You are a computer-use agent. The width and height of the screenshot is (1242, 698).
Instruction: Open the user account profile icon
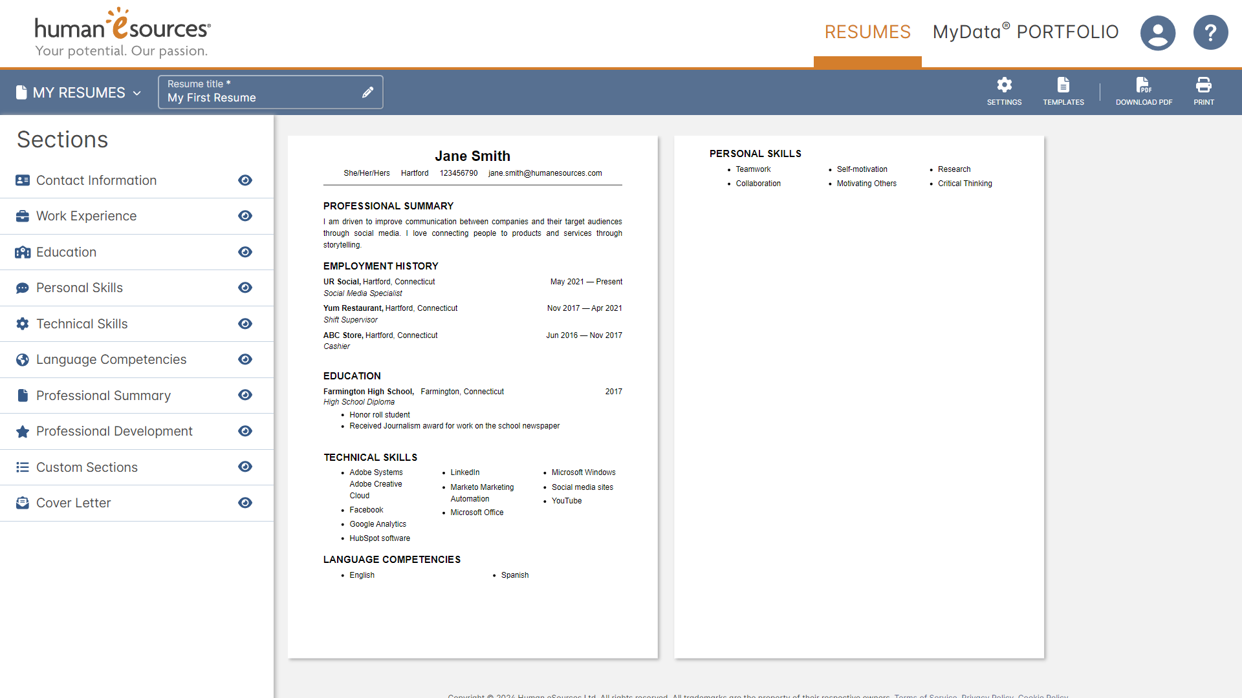1158,32
